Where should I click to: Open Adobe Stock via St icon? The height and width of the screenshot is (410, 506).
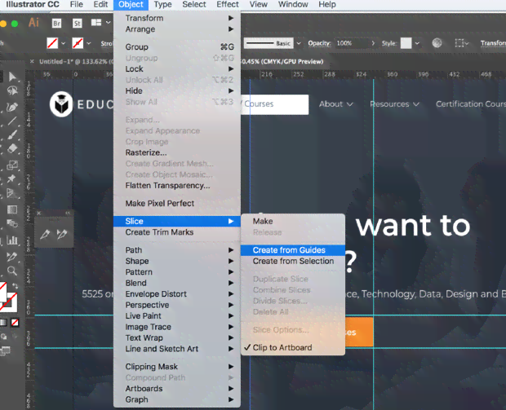78,23
